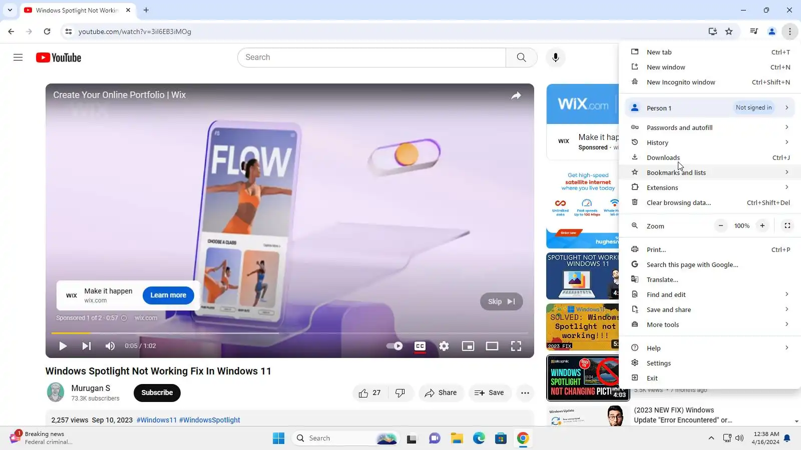Click Learn more on Wix ad
Image resolution: width=801 pixels, height=450 pixels.
pyautogui.click(x=168, y=295)
